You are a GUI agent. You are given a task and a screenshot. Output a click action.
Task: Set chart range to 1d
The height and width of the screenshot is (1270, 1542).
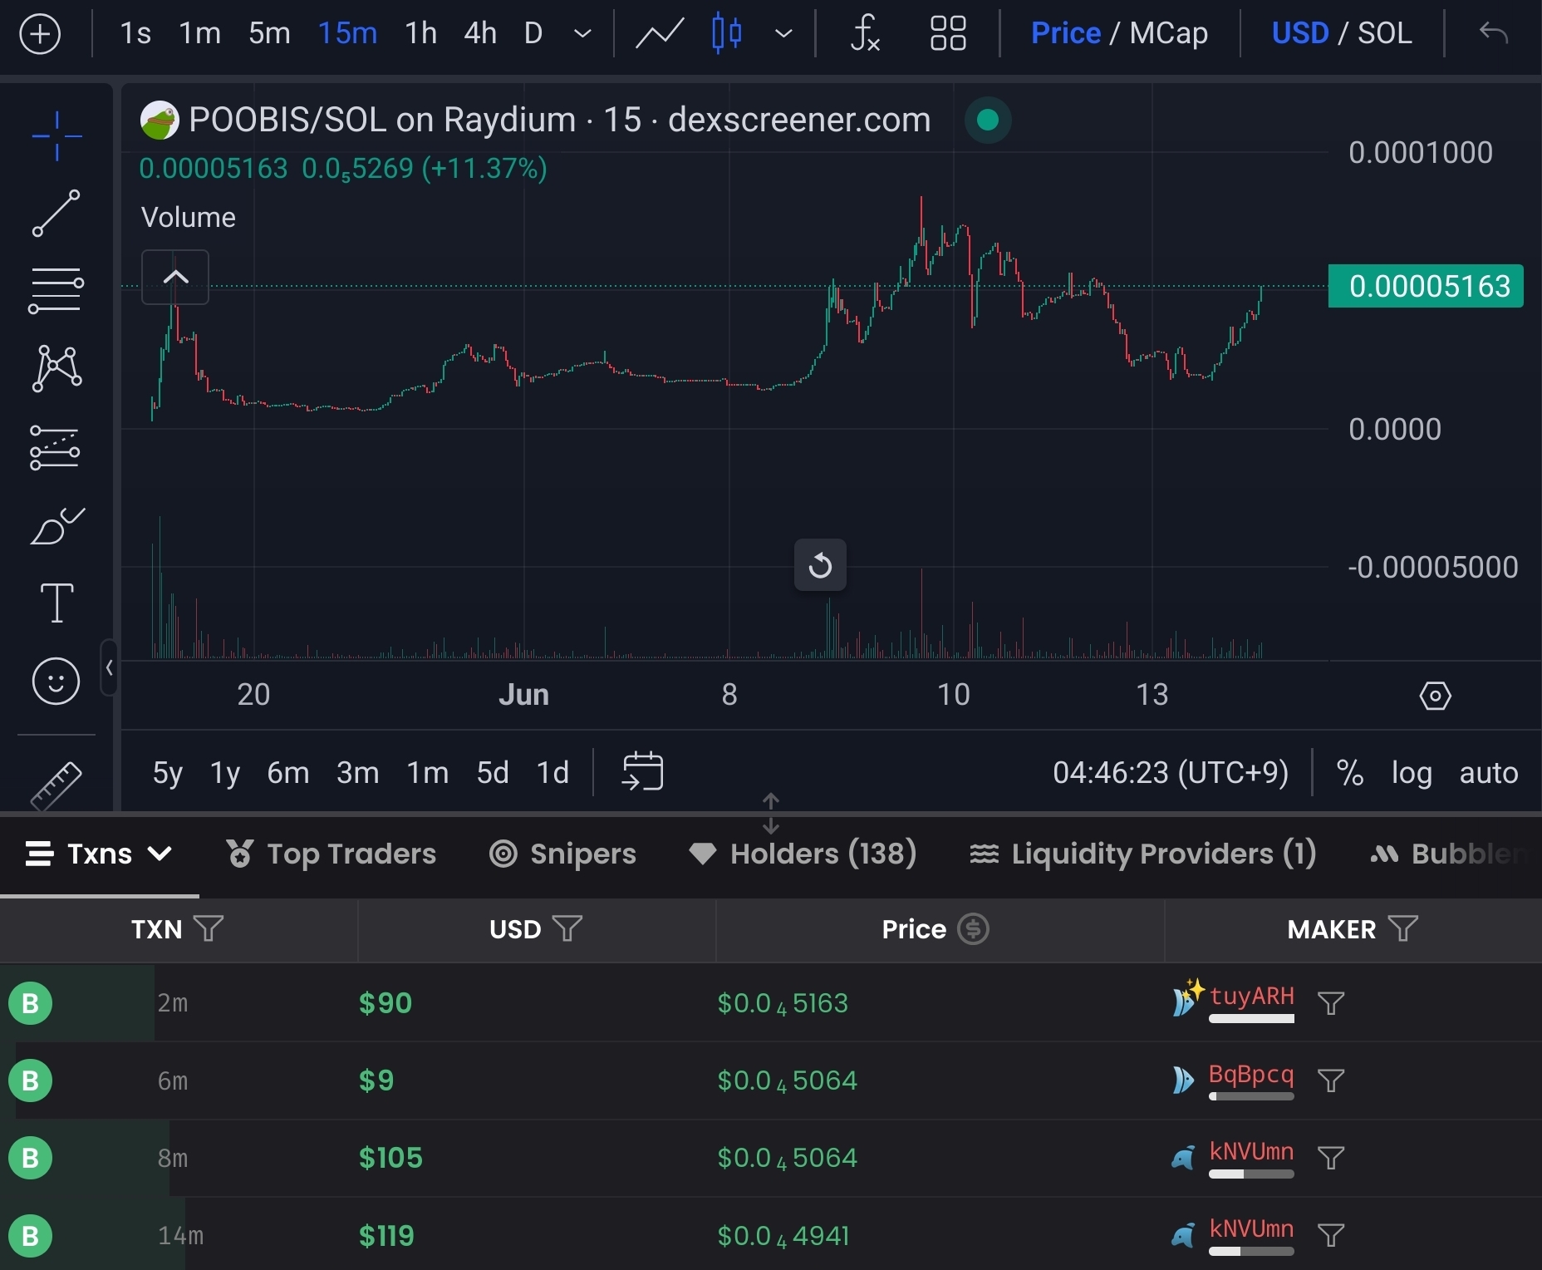point(552,773)
